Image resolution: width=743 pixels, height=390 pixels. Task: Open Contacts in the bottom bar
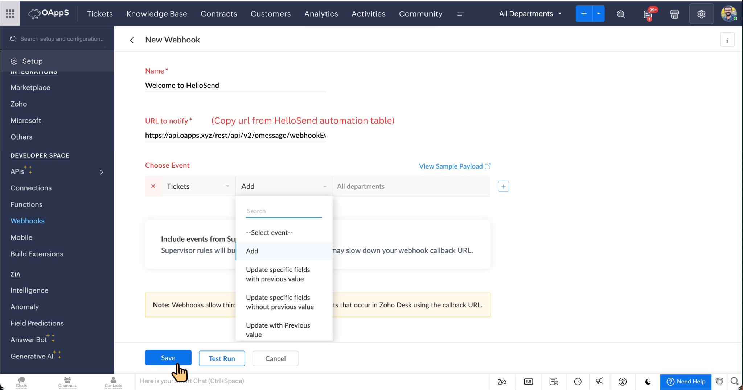[x=113, y=382]
